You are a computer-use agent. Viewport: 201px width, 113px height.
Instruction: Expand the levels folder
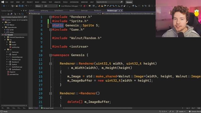click(7, 42)
